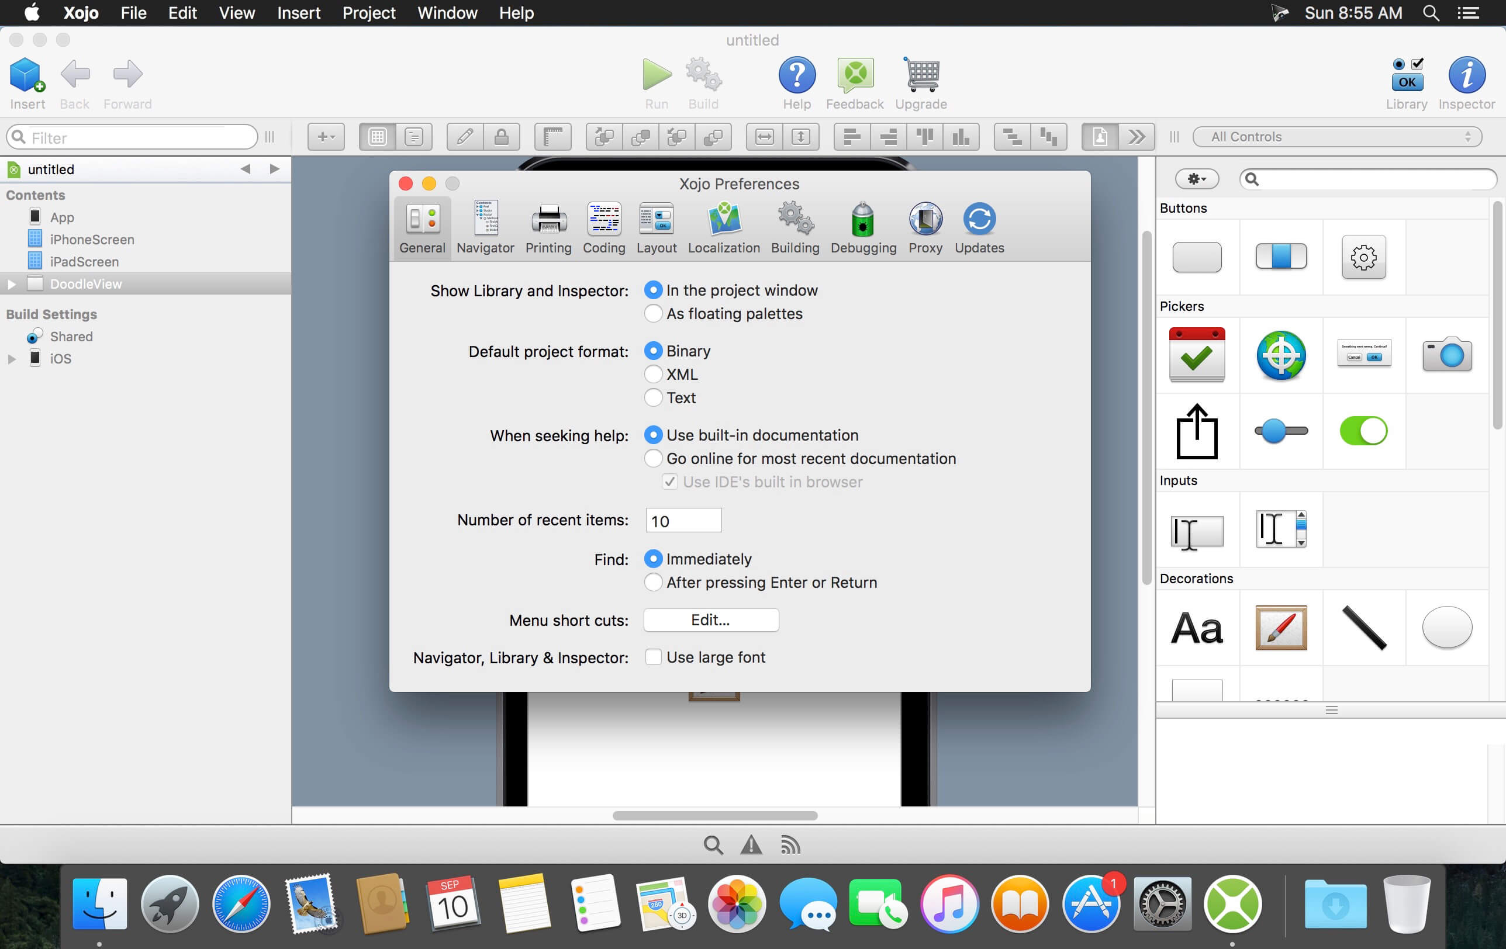1506x949 pixels.
Task: Expand the DoodleView item in navigator
Action: point(11,284)
